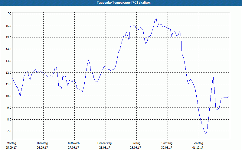This screenshot has width=242, height=151.
Task: Click the Mittwoch axis label
Action: (x=74, y=143)
